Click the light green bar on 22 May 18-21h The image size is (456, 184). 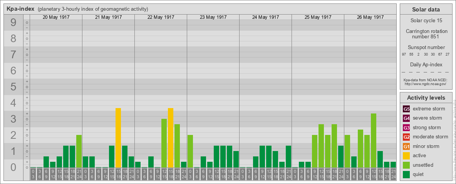pyautogui.click(x=177, y=146)
